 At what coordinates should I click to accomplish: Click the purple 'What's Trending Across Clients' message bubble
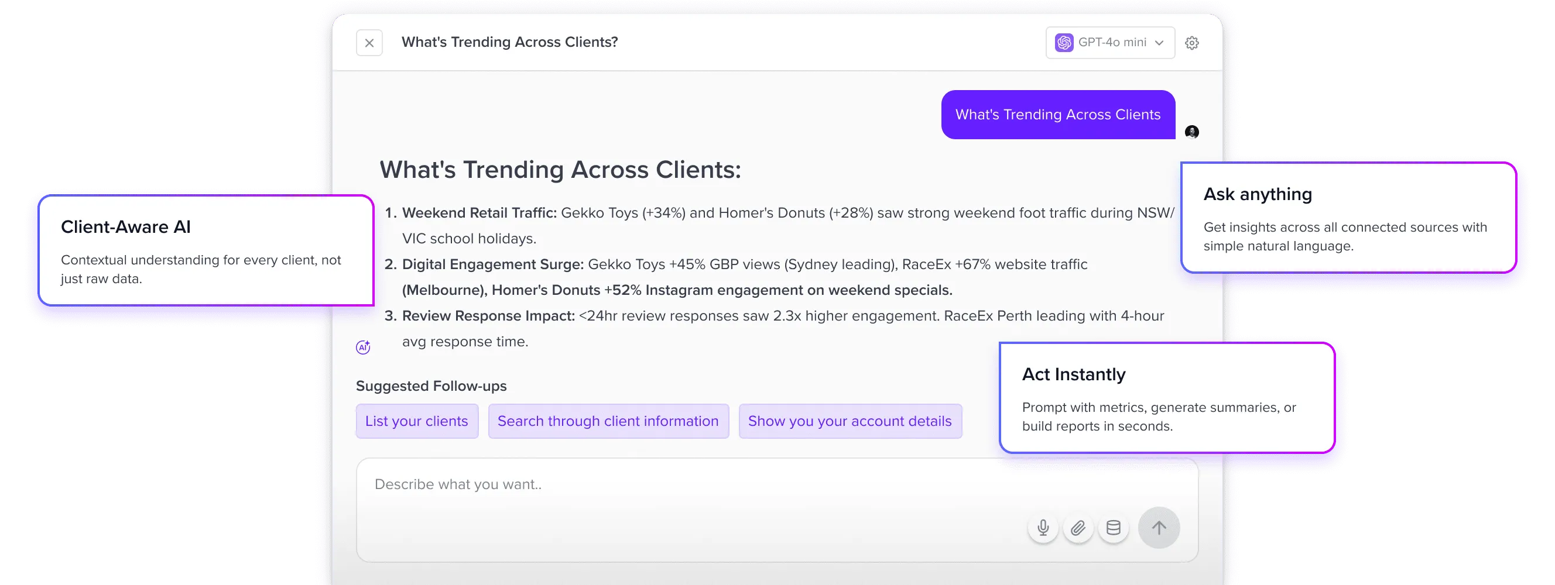point(1057,115)
